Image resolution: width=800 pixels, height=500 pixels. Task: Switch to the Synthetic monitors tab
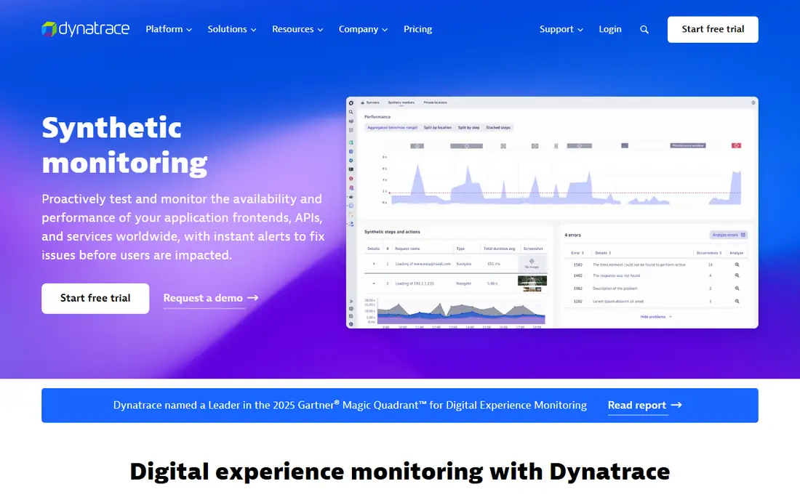401,102
